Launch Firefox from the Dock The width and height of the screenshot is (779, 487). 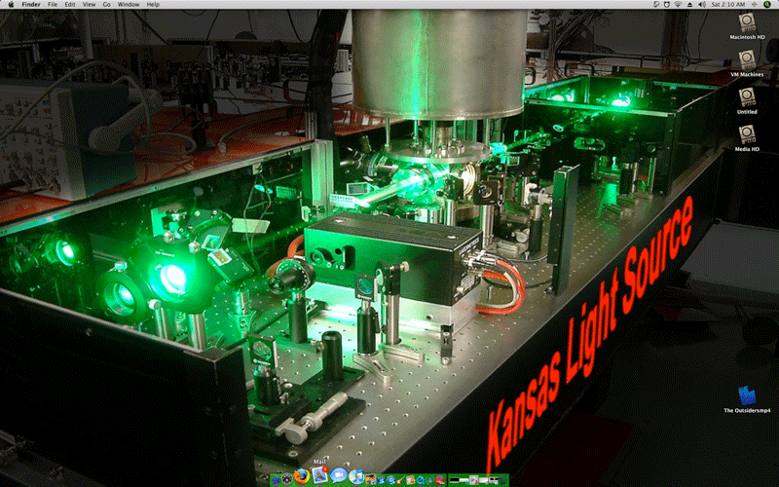tap(302, 476)
